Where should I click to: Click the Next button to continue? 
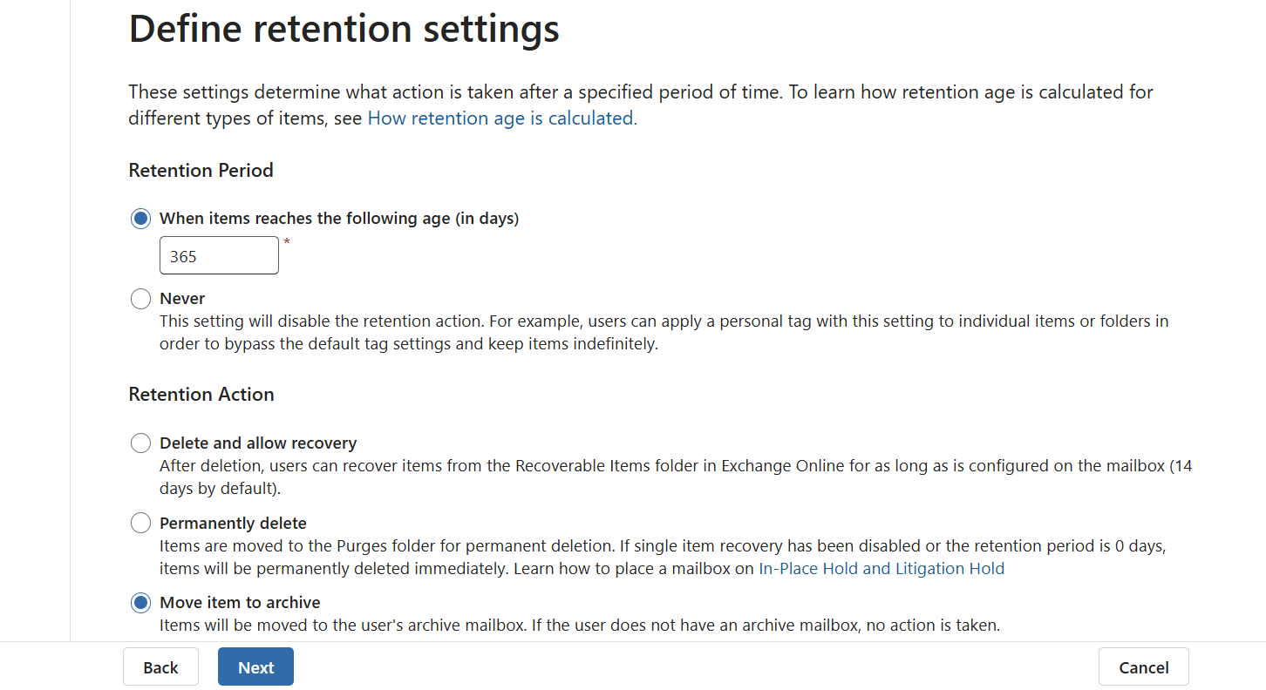(x=255, y=666)
